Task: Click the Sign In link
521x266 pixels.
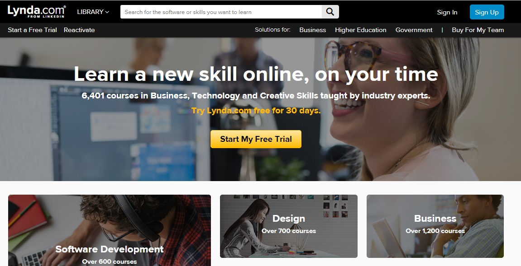Action: tap(447, 12)
